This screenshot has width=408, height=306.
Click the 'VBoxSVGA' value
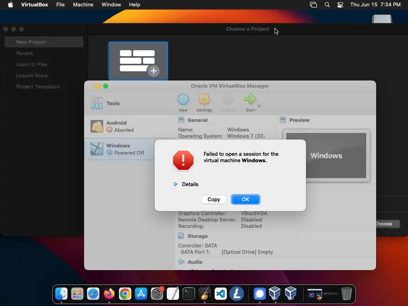click(254, 214)
